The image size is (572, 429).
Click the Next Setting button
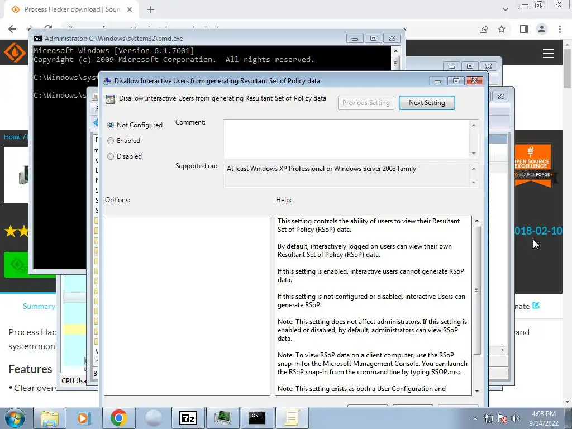[x=427, y=103]
